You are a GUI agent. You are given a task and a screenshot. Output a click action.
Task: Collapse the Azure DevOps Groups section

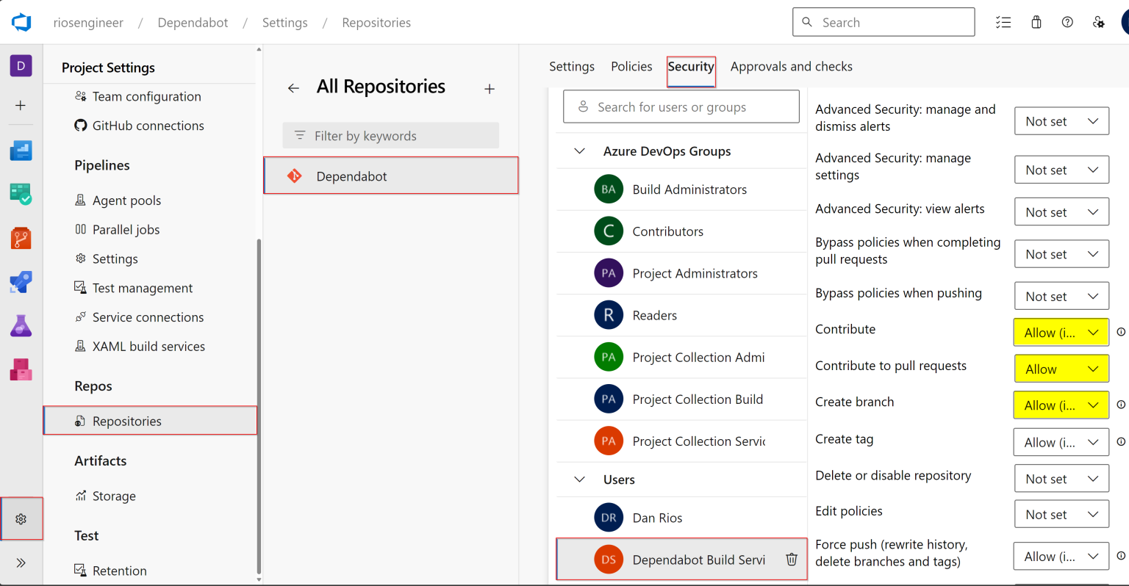[579, 151]
